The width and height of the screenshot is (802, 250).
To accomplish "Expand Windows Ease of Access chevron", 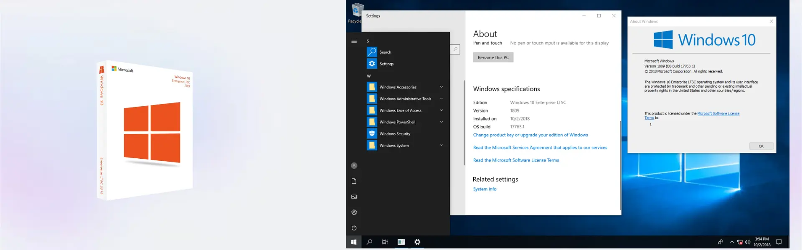I will pos(441,110).
